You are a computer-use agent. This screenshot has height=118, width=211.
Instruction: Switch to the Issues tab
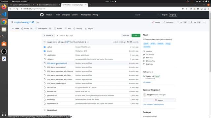[x=27, y=29]
